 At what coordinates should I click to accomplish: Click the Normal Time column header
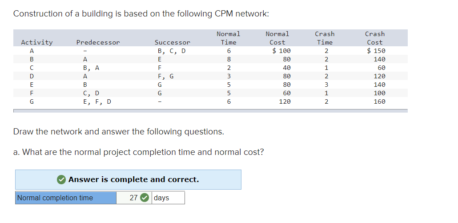[x=229, y=38]
